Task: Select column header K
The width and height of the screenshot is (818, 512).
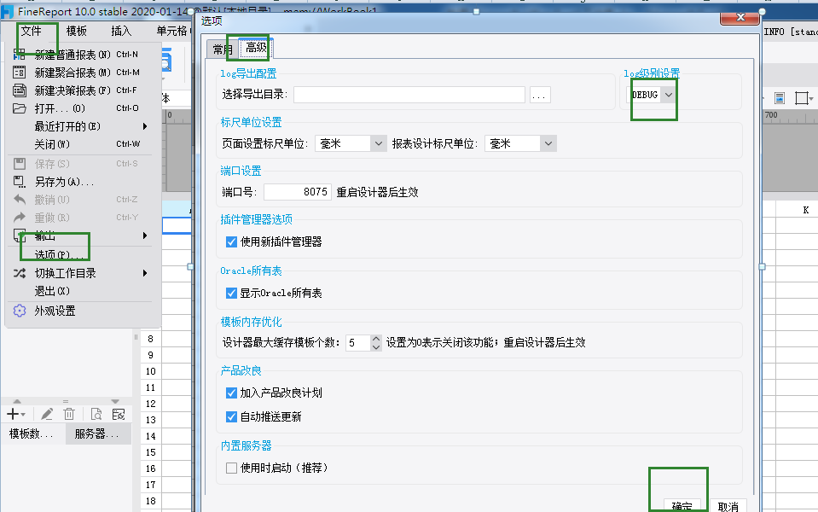Action: tap(805, 210)
